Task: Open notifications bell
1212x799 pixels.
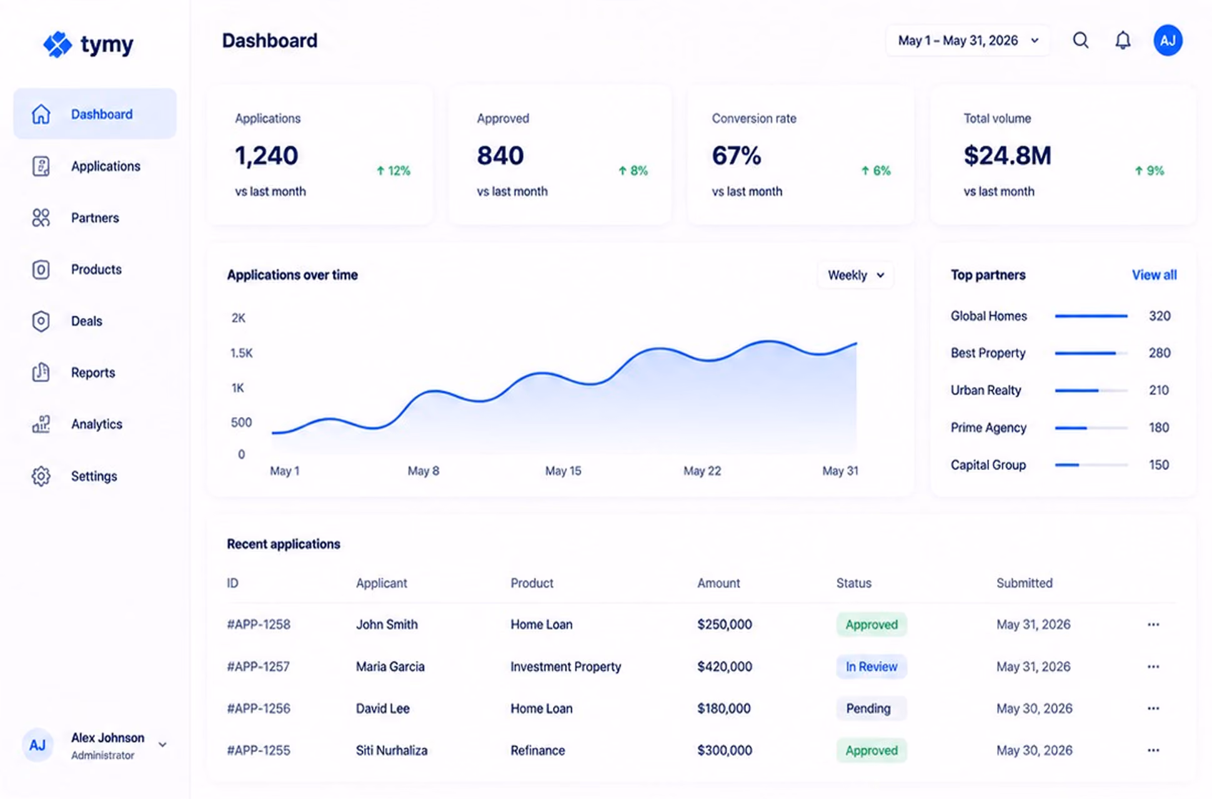Action: coord(1123,41)
